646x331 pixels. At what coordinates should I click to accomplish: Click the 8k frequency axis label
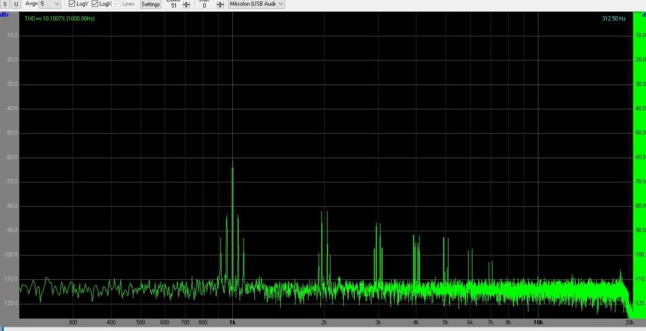508,322
